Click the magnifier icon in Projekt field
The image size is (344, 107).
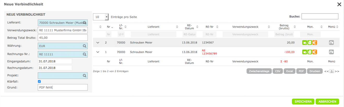(x=85, y=76)
